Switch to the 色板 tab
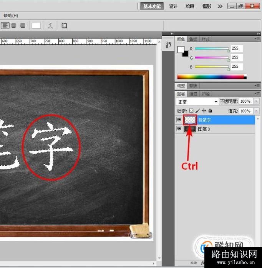262x268 pixels. 193,39
